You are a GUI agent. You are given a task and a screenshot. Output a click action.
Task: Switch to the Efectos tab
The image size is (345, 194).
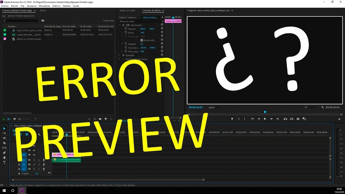pyautogui.click(x=43, y=10)
